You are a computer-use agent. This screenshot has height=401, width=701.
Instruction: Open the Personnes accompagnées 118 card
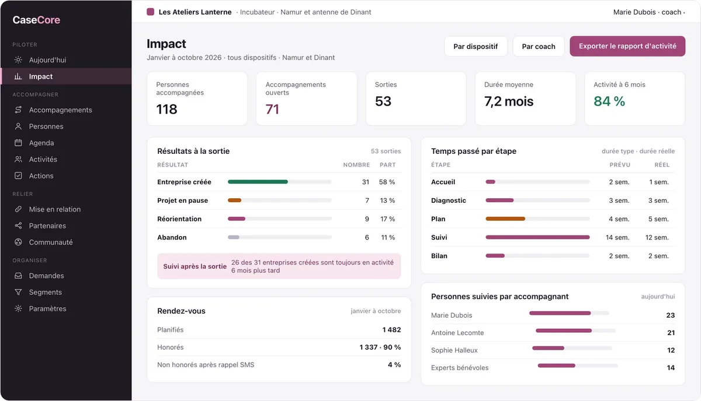(197, 99)
